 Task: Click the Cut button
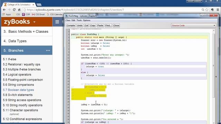(86, 25)
